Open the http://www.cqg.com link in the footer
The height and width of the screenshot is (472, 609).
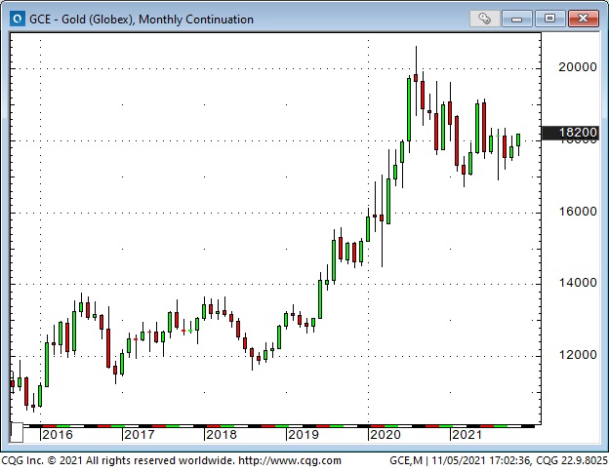pyautogui.click(x=290, y=460)
